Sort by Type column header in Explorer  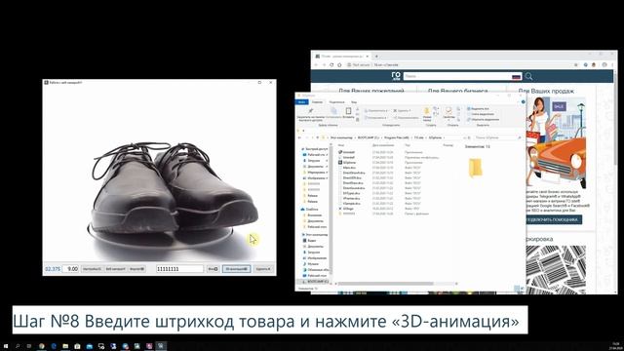point(408,145)
